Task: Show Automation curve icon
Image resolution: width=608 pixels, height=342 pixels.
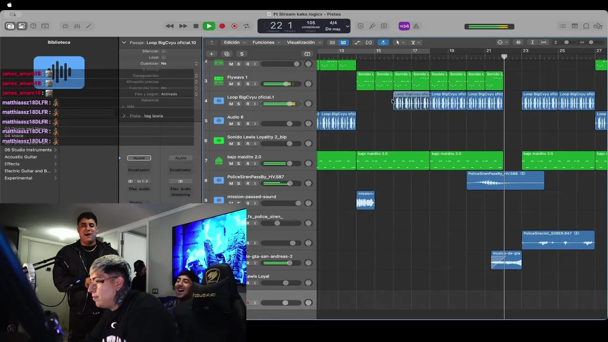Action: click(x=357, y=42)
